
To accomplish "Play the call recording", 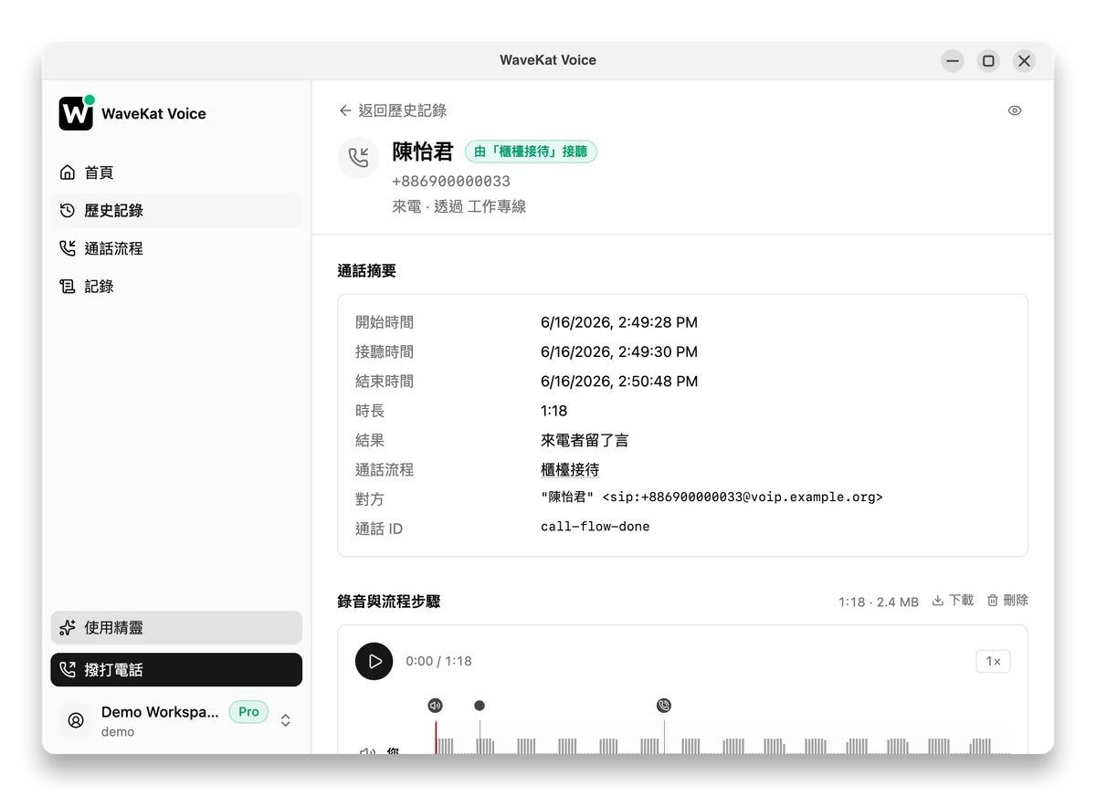I will [374, 661].
